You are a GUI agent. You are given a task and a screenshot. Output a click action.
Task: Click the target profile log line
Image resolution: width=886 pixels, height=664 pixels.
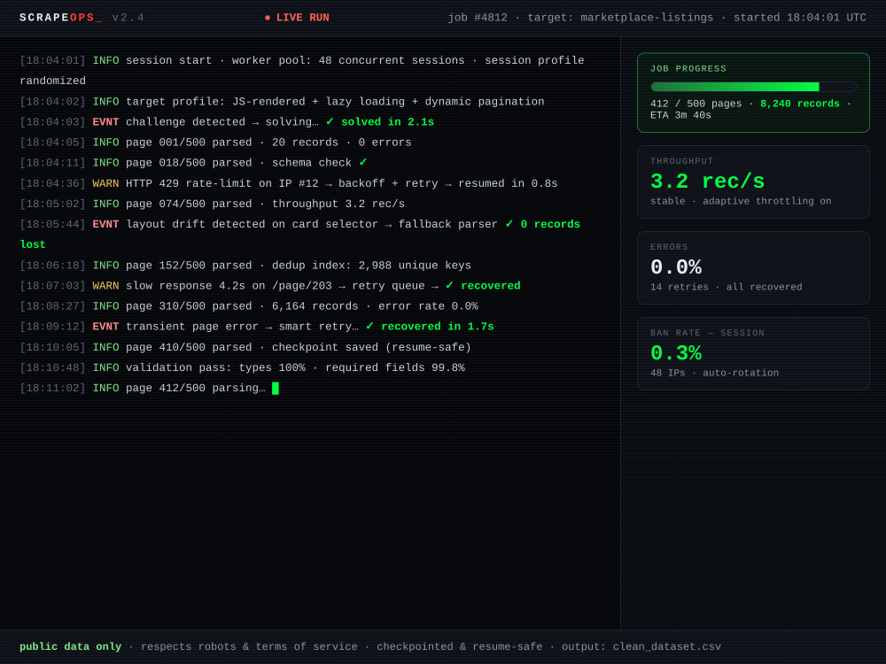(282, 102)
